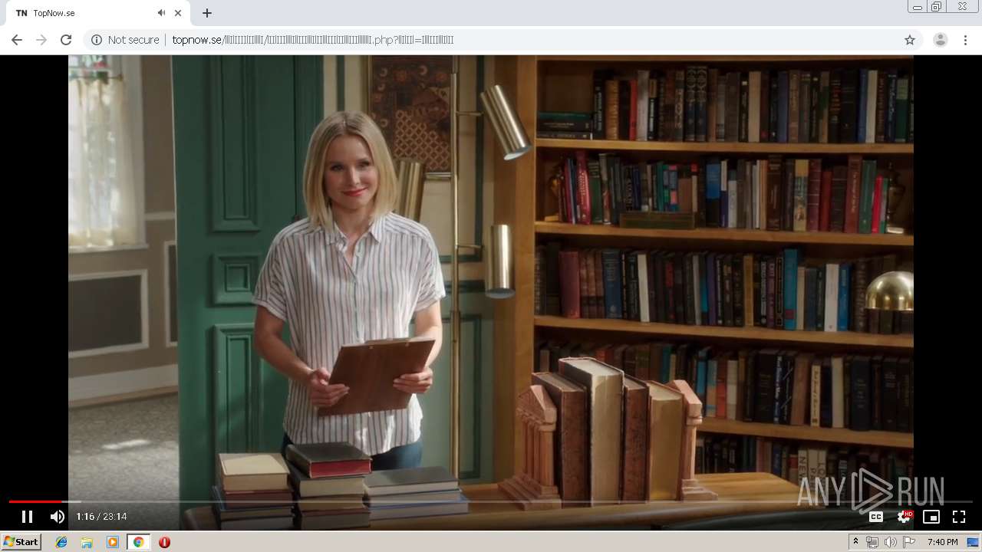Open the red Opera taskbar icon

pos(164,542)
